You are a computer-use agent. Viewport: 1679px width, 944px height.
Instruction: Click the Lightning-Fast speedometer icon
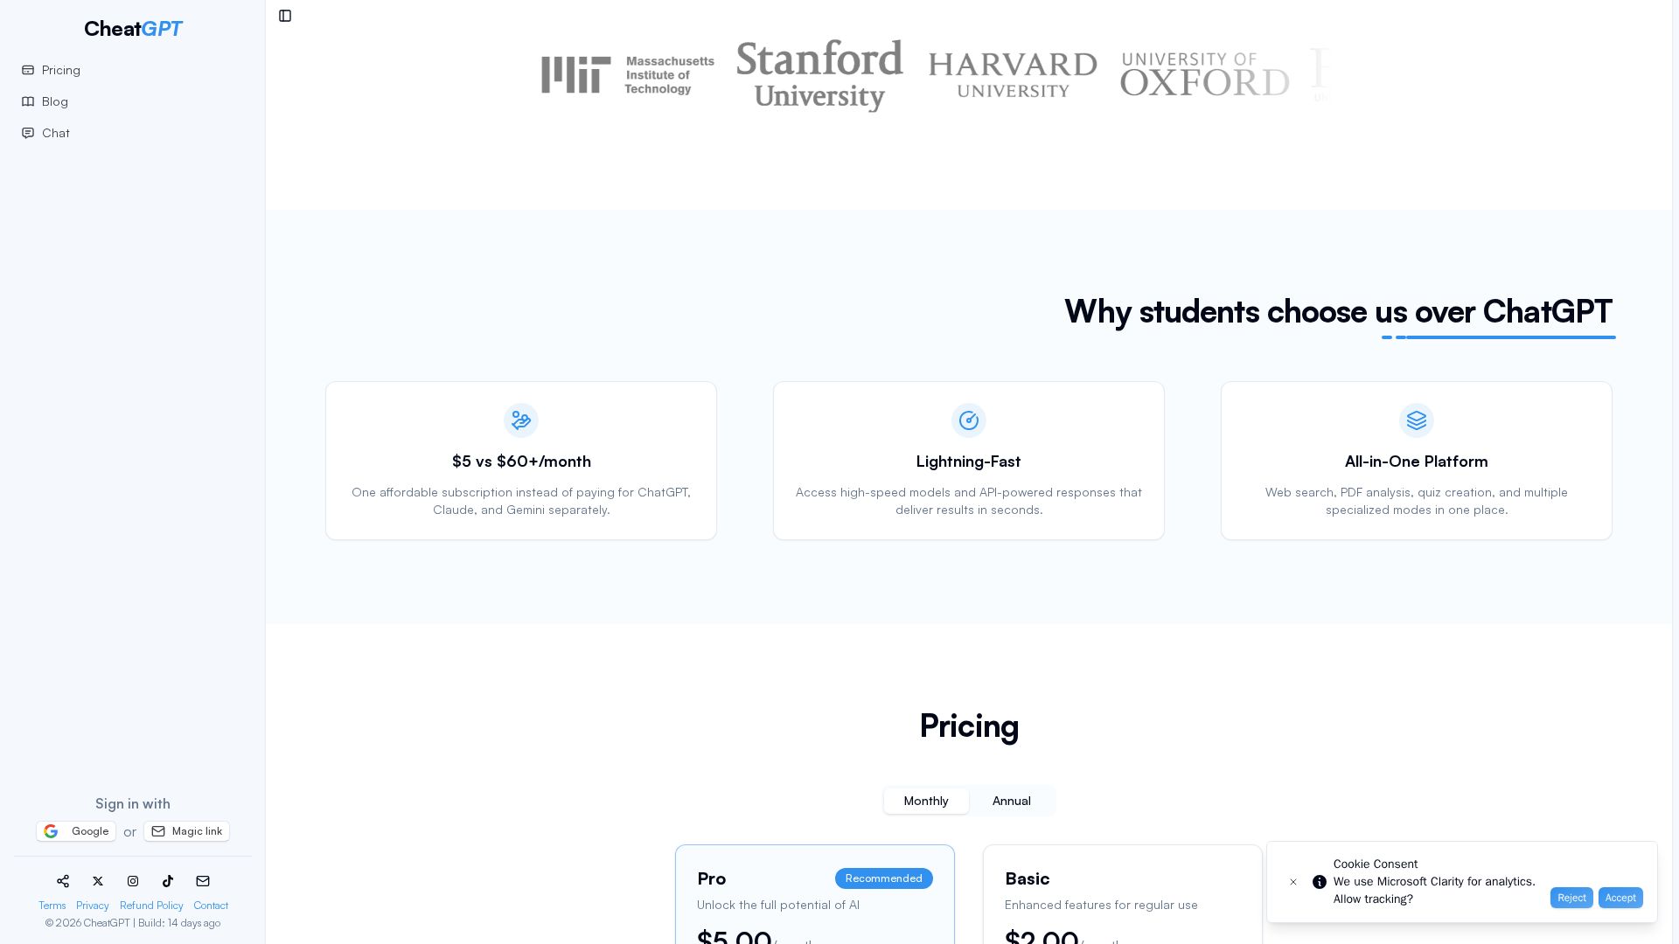pyautogui.click(x=969, y=420)
